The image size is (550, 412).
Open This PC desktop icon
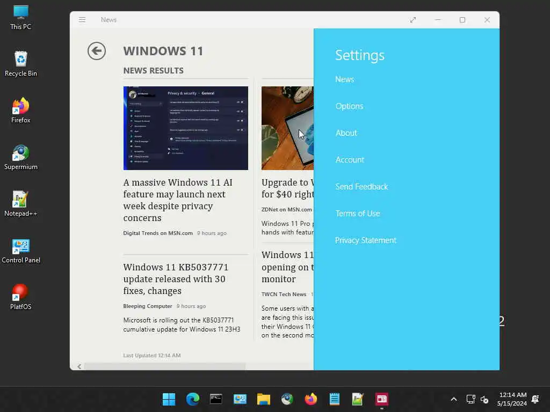tap(21, 18)
